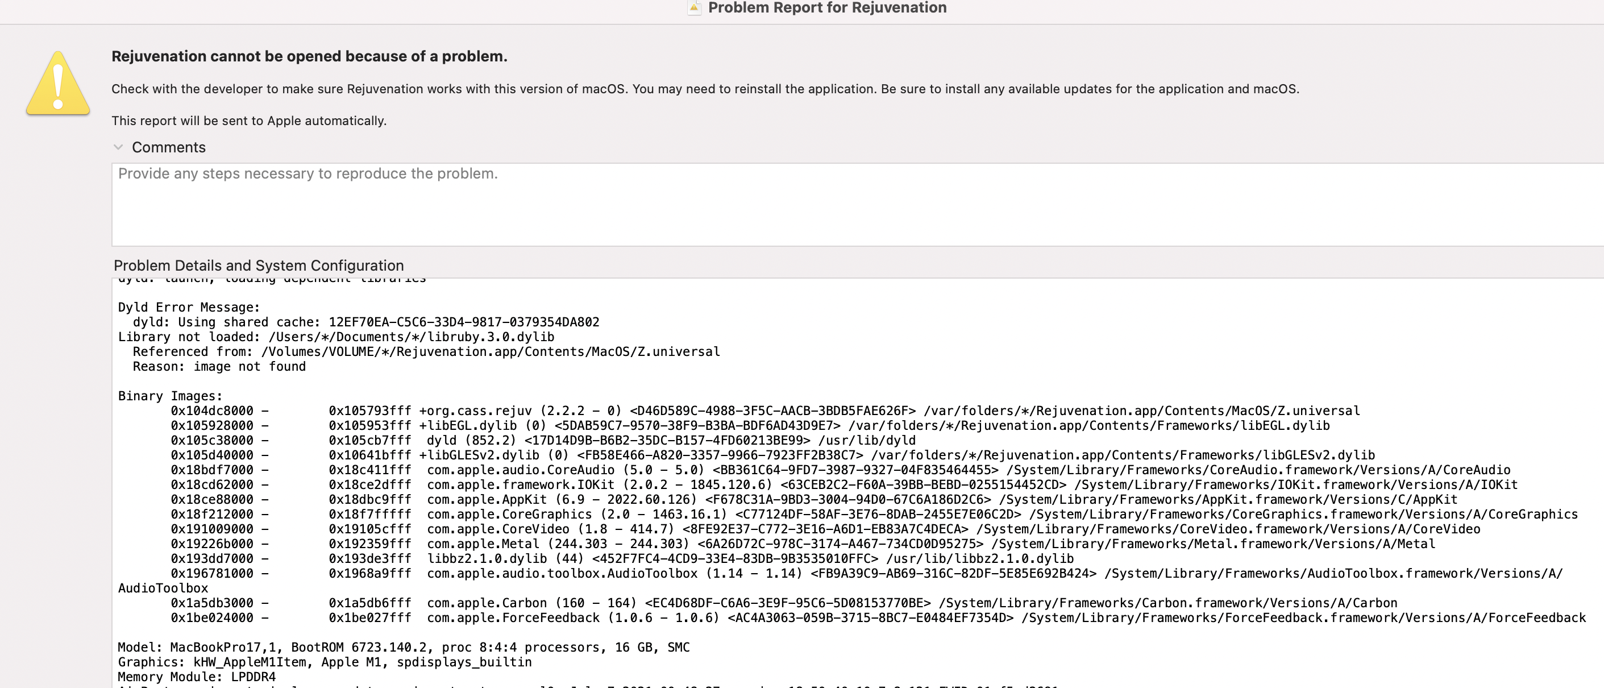
Task: Click the com.apple.audio.CoreAudio row
Action: point(841,470)
